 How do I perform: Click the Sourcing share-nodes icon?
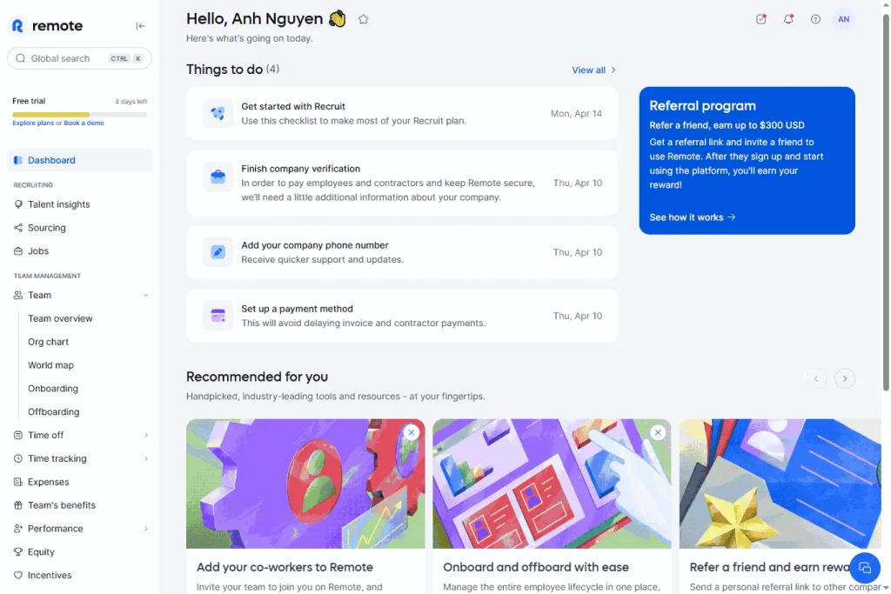(x=18, y=228)
